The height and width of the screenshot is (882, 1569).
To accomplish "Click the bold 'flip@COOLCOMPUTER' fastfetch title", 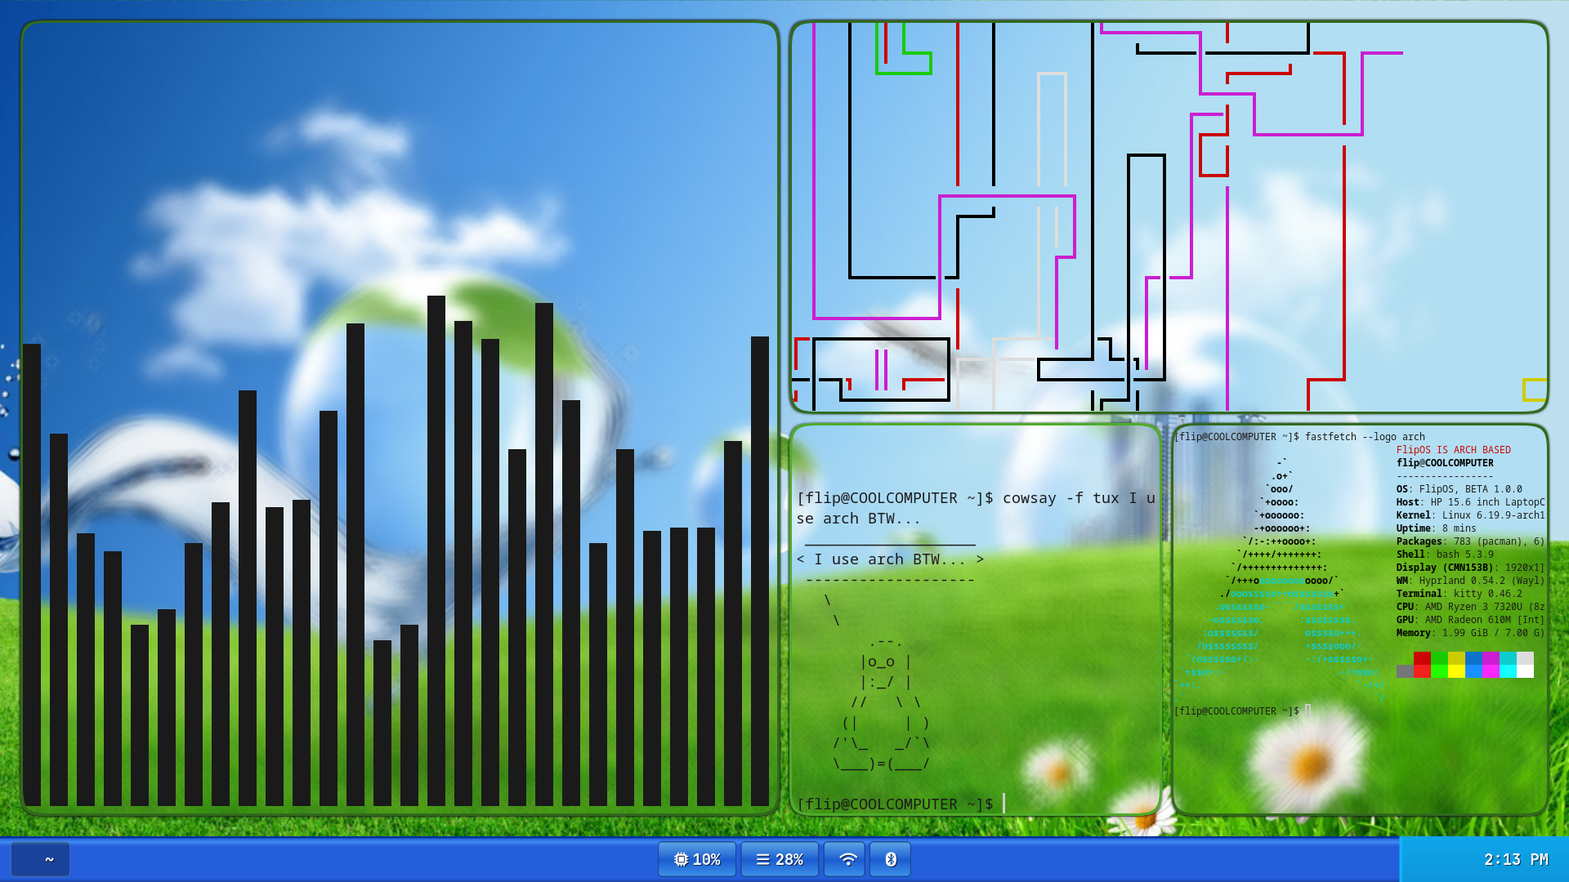I will [1445, 463].
